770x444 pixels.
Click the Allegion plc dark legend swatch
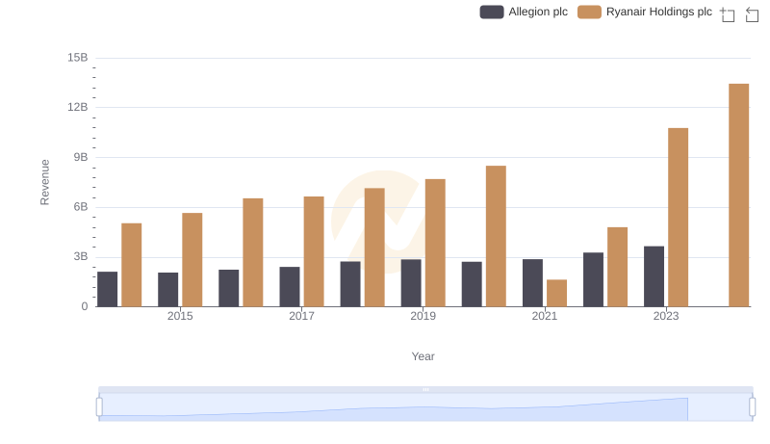tap(492, 12)
